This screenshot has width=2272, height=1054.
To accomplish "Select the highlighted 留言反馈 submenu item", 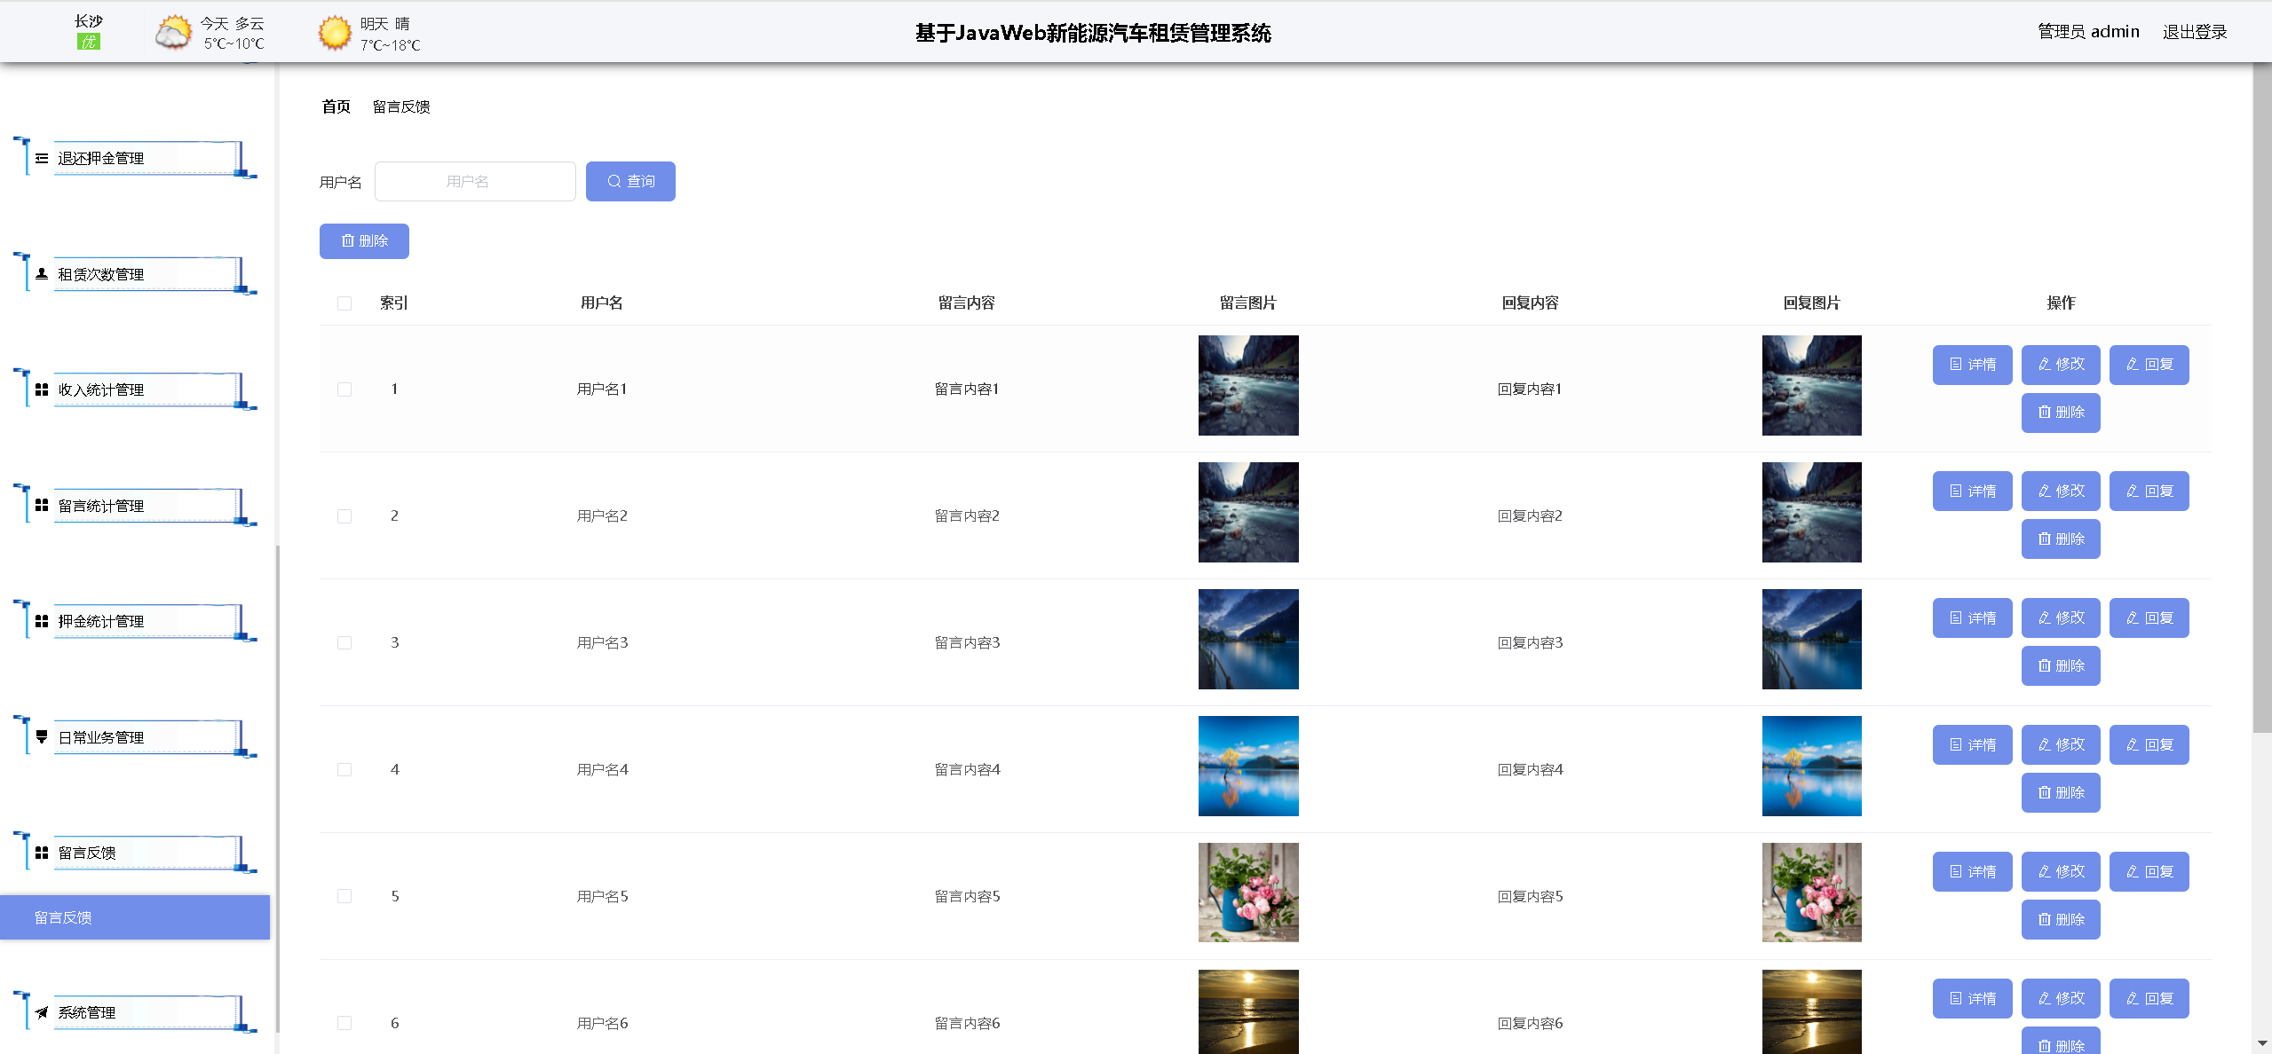I will 135,917.
